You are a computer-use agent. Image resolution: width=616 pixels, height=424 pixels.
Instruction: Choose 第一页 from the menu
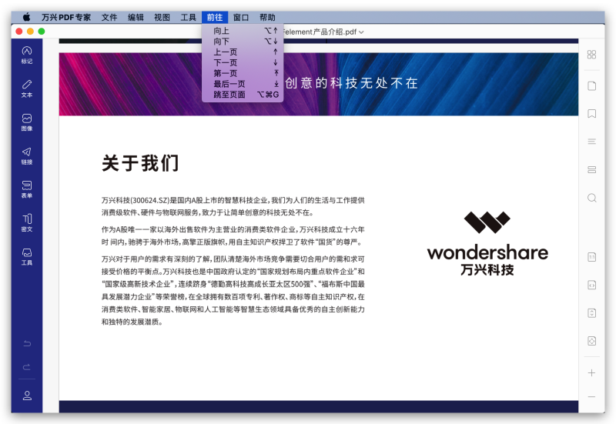[x=243, y=73]
